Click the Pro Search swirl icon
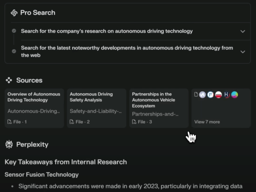 click(x=14, y=13)
